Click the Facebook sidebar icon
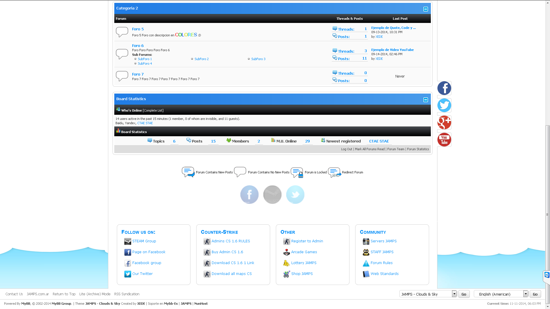The width and height of the screenshot is (550, 309). click(x=444, y=88)
